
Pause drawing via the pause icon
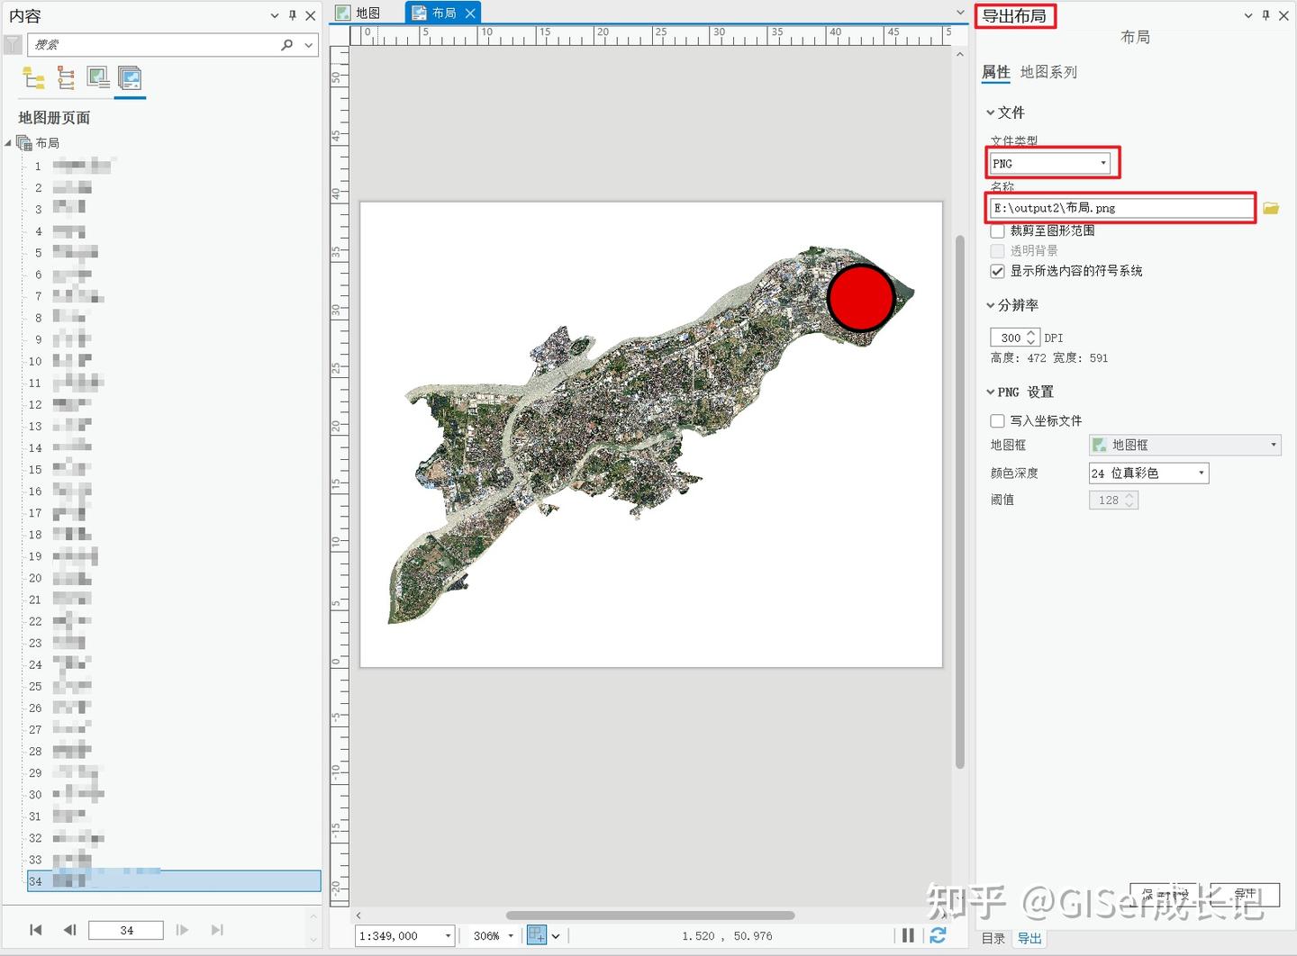click(x=908, y=935)
